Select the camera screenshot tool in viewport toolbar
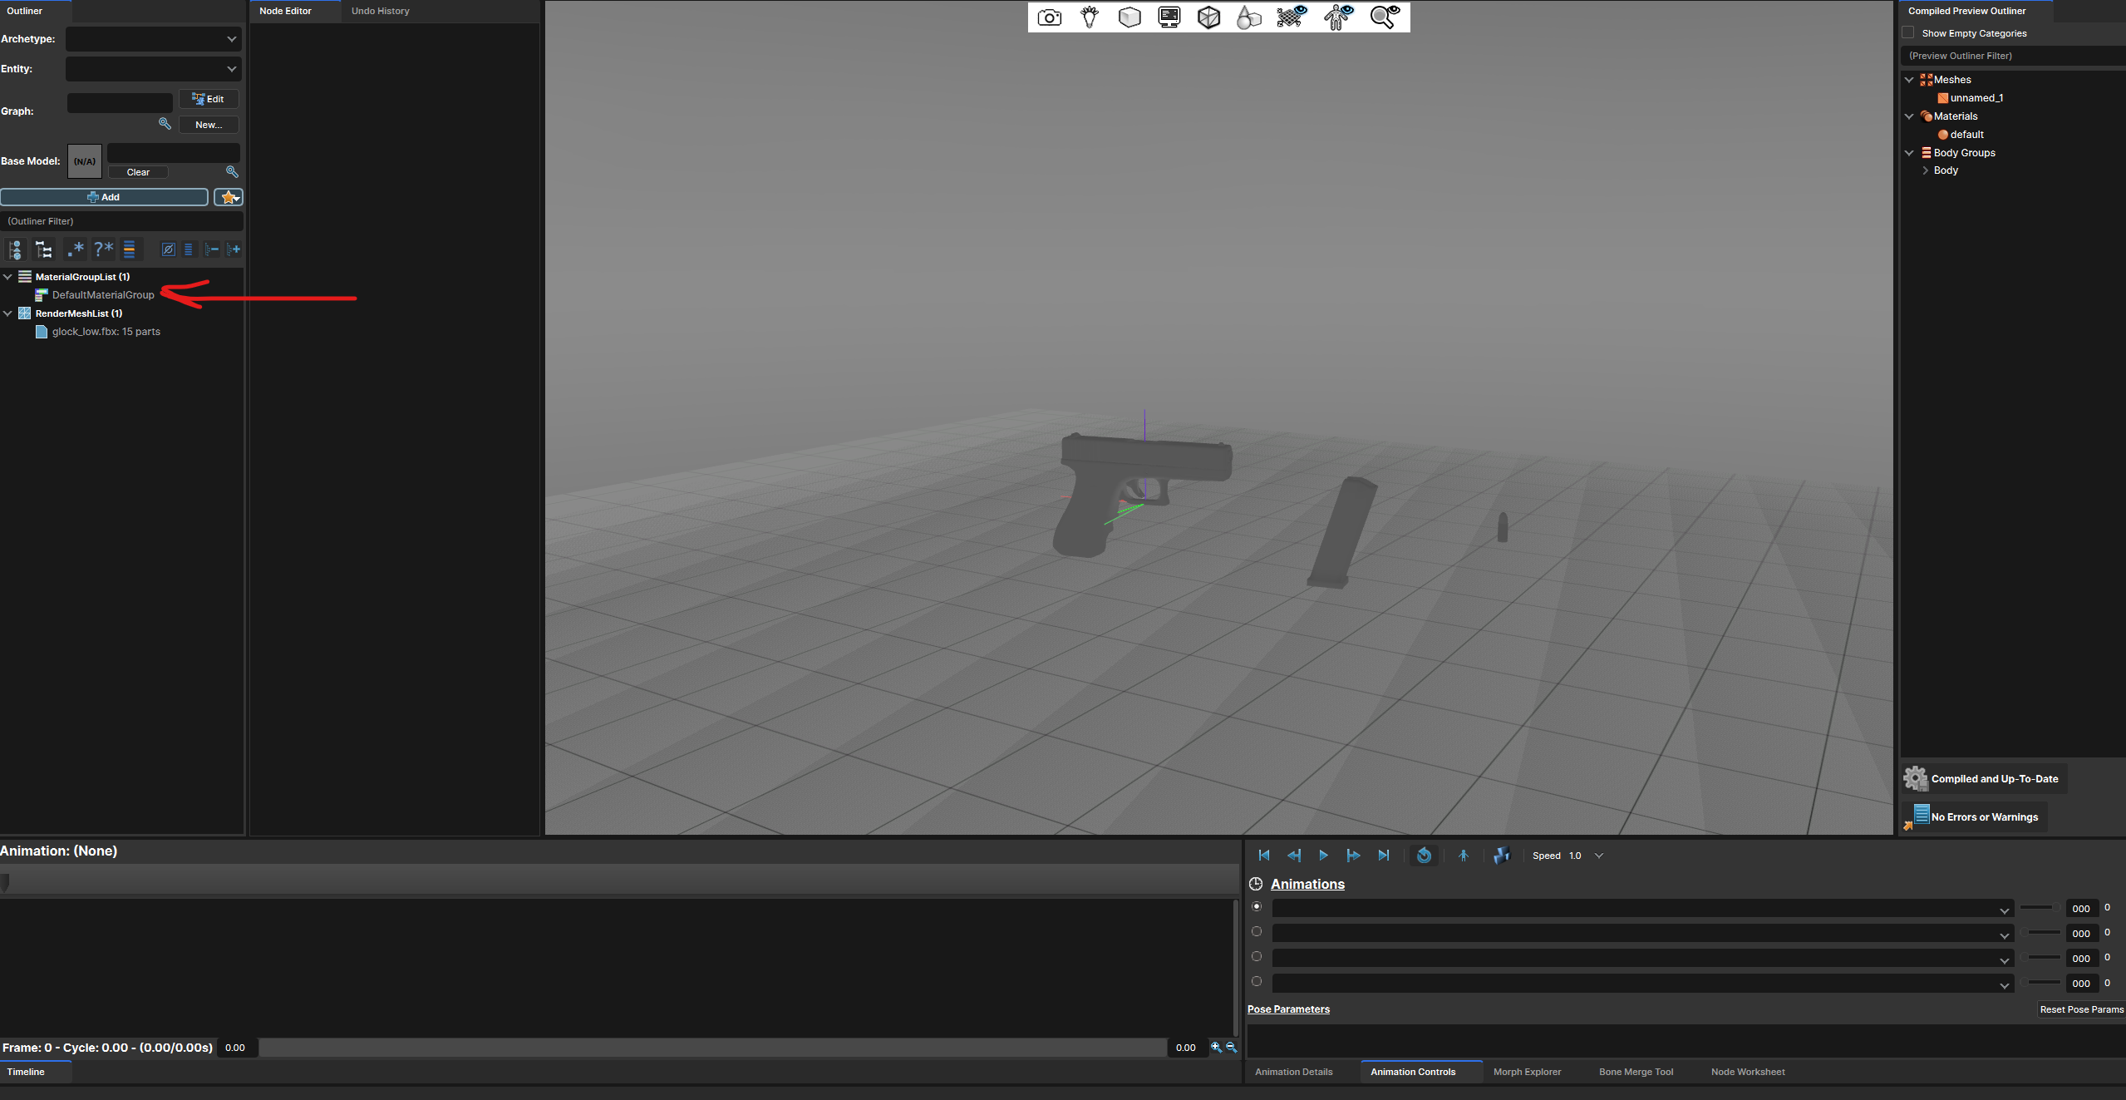 coord(1049,17)
